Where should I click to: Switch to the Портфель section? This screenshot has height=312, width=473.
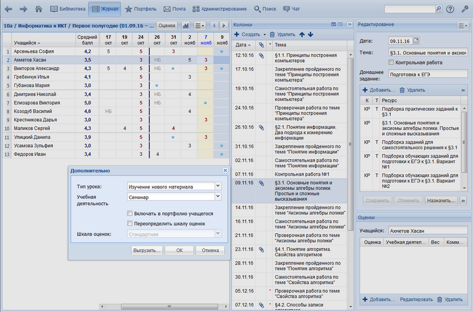coord(141,9)
